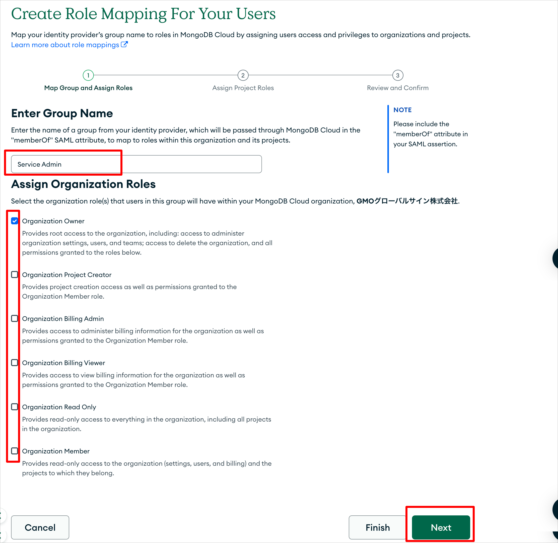
Task: Click the Enter Group Name heading
Action: point(62,113)
